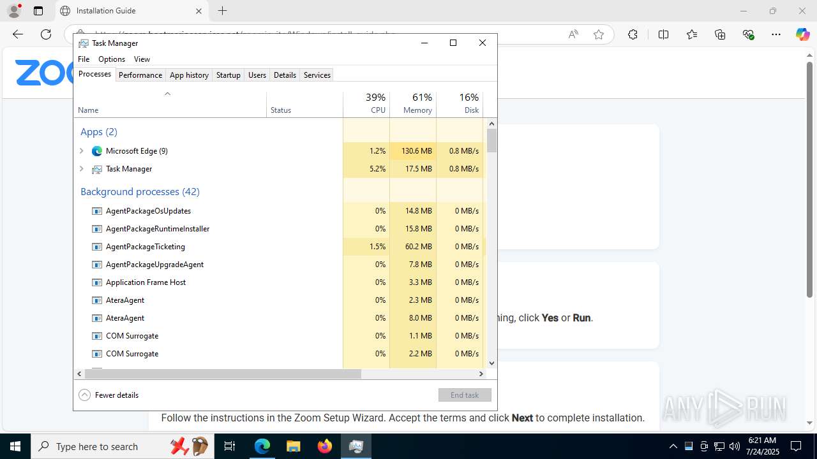This screenshot has width=817, height=459.
Task: Select the second COM Surrogate row
Action: (280, 354)
